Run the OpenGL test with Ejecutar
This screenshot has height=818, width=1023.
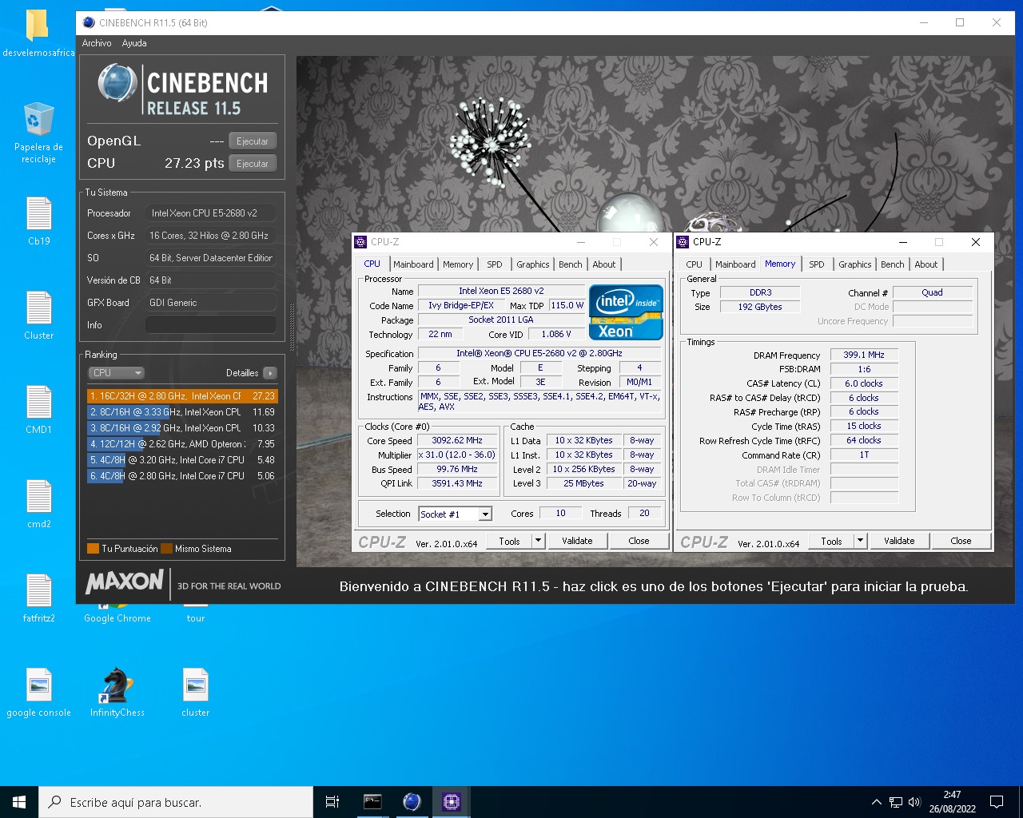click(x=253, y=141)
